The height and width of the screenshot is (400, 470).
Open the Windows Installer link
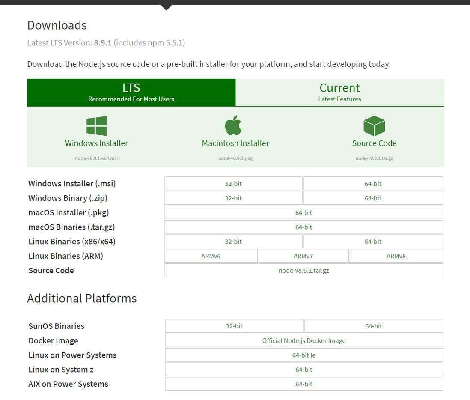coord(96,143)
